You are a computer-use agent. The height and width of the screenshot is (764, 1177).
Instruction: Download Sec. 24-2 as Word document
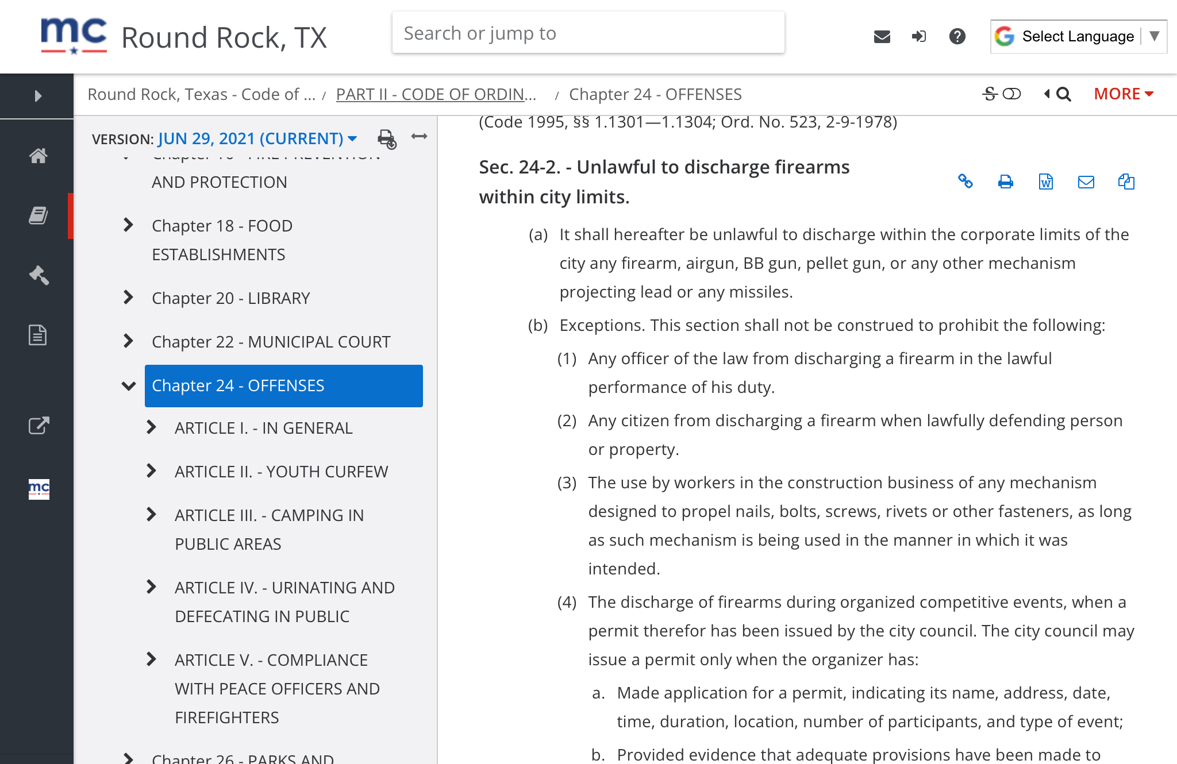[x=1046, y=182]
